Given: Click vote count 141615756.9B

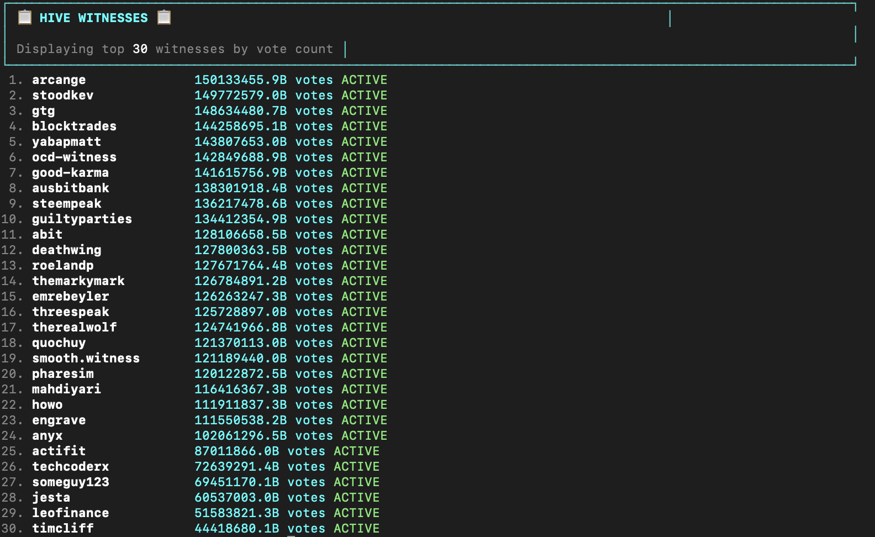Looking at the screenshot, I should point(241,173).
